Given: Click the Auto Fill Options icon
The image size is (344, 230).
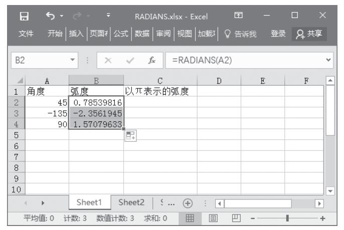Looking at the screenshot, I should coord(130,135).
